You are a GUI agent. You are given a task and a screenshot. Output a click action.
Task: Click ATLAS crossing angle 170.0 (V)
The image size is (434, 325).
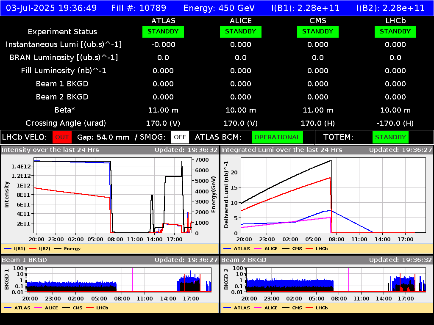[x=163, y=123]
